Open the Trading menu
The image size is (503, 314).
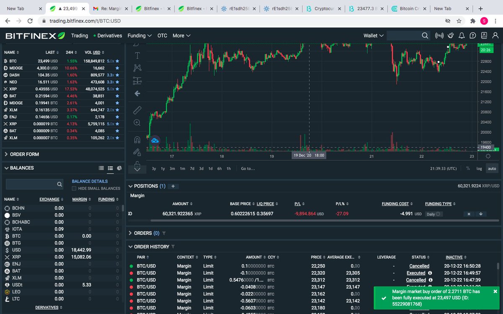[80, 36]
